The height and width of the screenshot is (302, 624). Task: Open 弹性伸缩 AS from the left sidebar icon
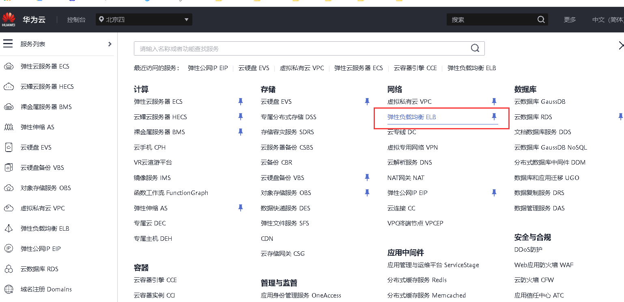point(9,127)
